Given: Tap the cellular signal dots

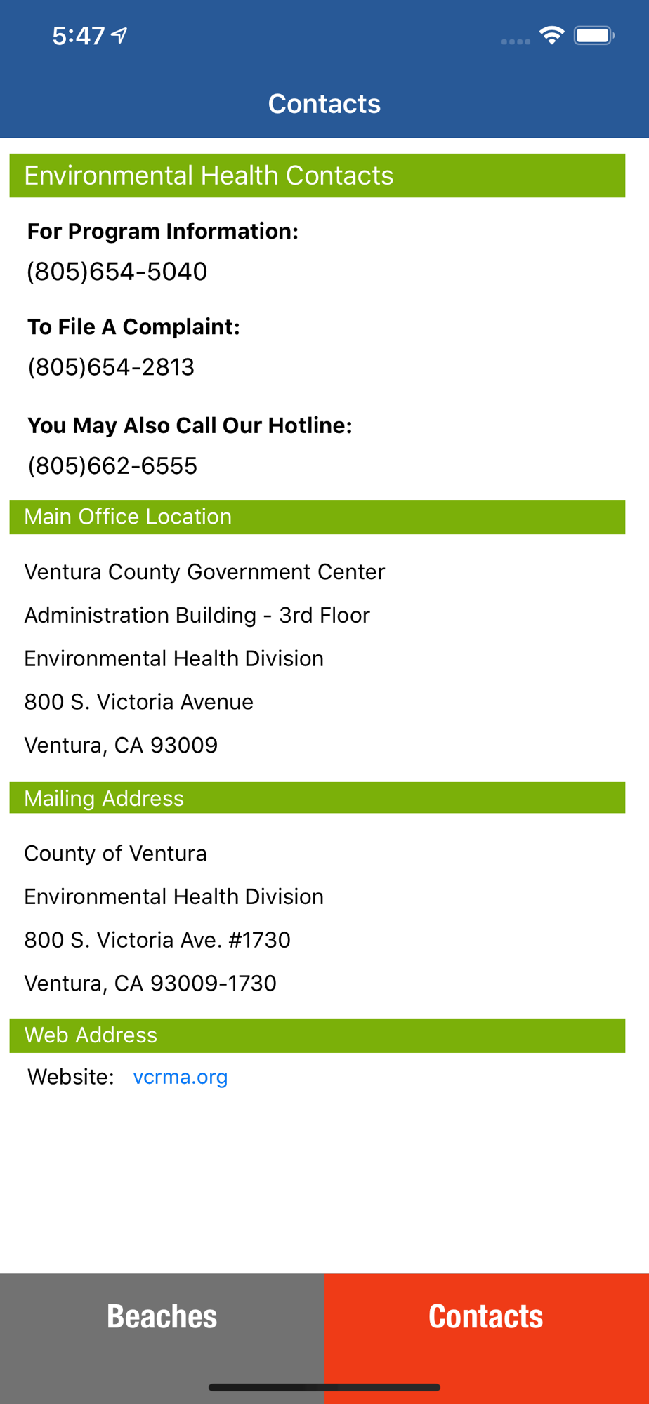Looking at the screenshot, I should 516,42.
